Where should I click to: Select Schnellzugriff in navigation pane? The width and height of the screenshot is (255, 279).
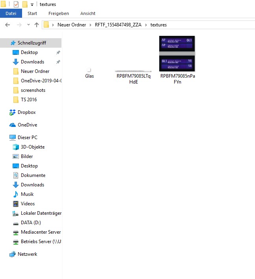[x=31, y=43]
